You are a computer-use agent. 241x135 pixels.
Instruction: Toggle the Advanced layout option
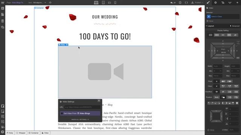click(235, 26)
